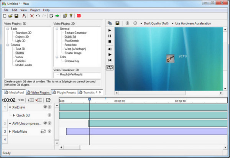Viewport: 230px width, 158px height.
Task: Click the edit properties icon on timeline toolbar
Action: (49, 100)
